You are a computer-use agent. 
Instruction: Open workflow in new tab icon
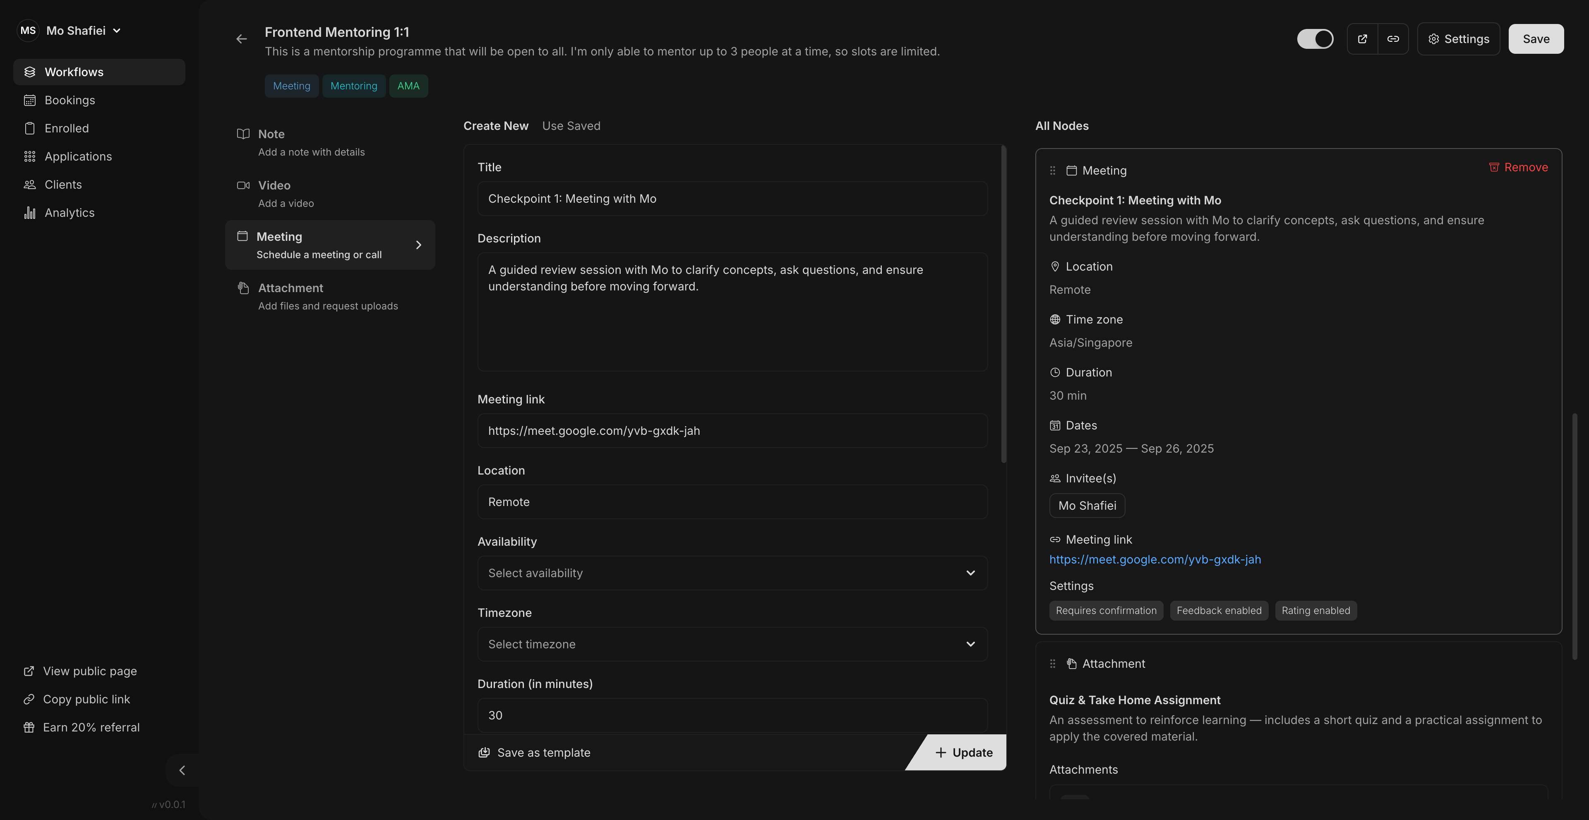click(1362, 39)
